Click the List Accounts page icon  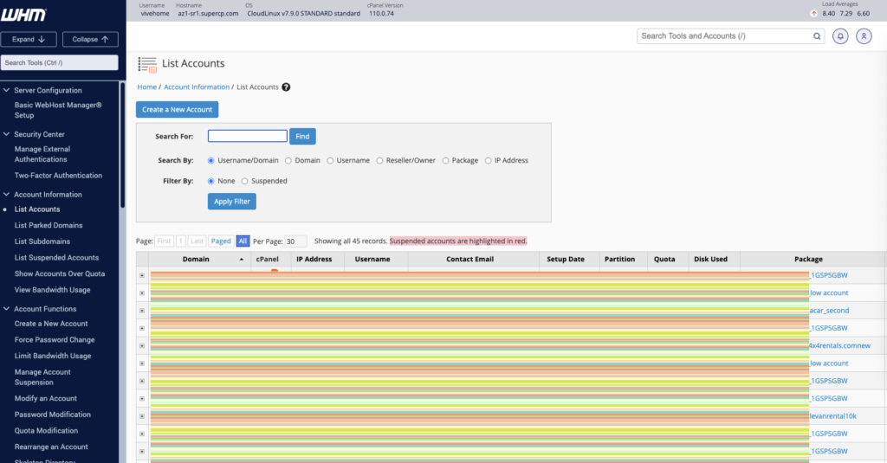(147, 64)
